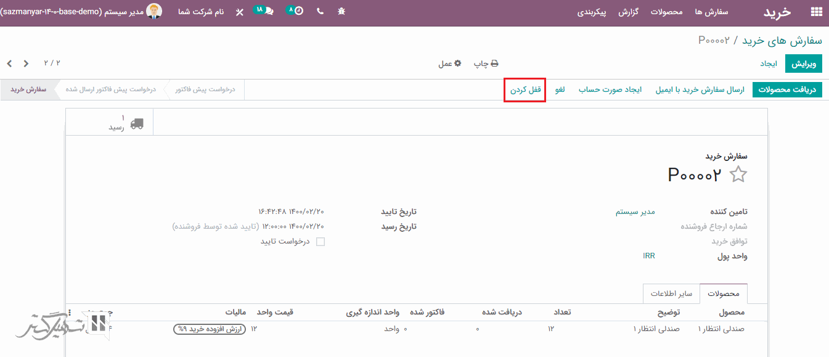Open the receipt truck icon button
This screenshot has height=357, width=829.
tap(110, 123)
